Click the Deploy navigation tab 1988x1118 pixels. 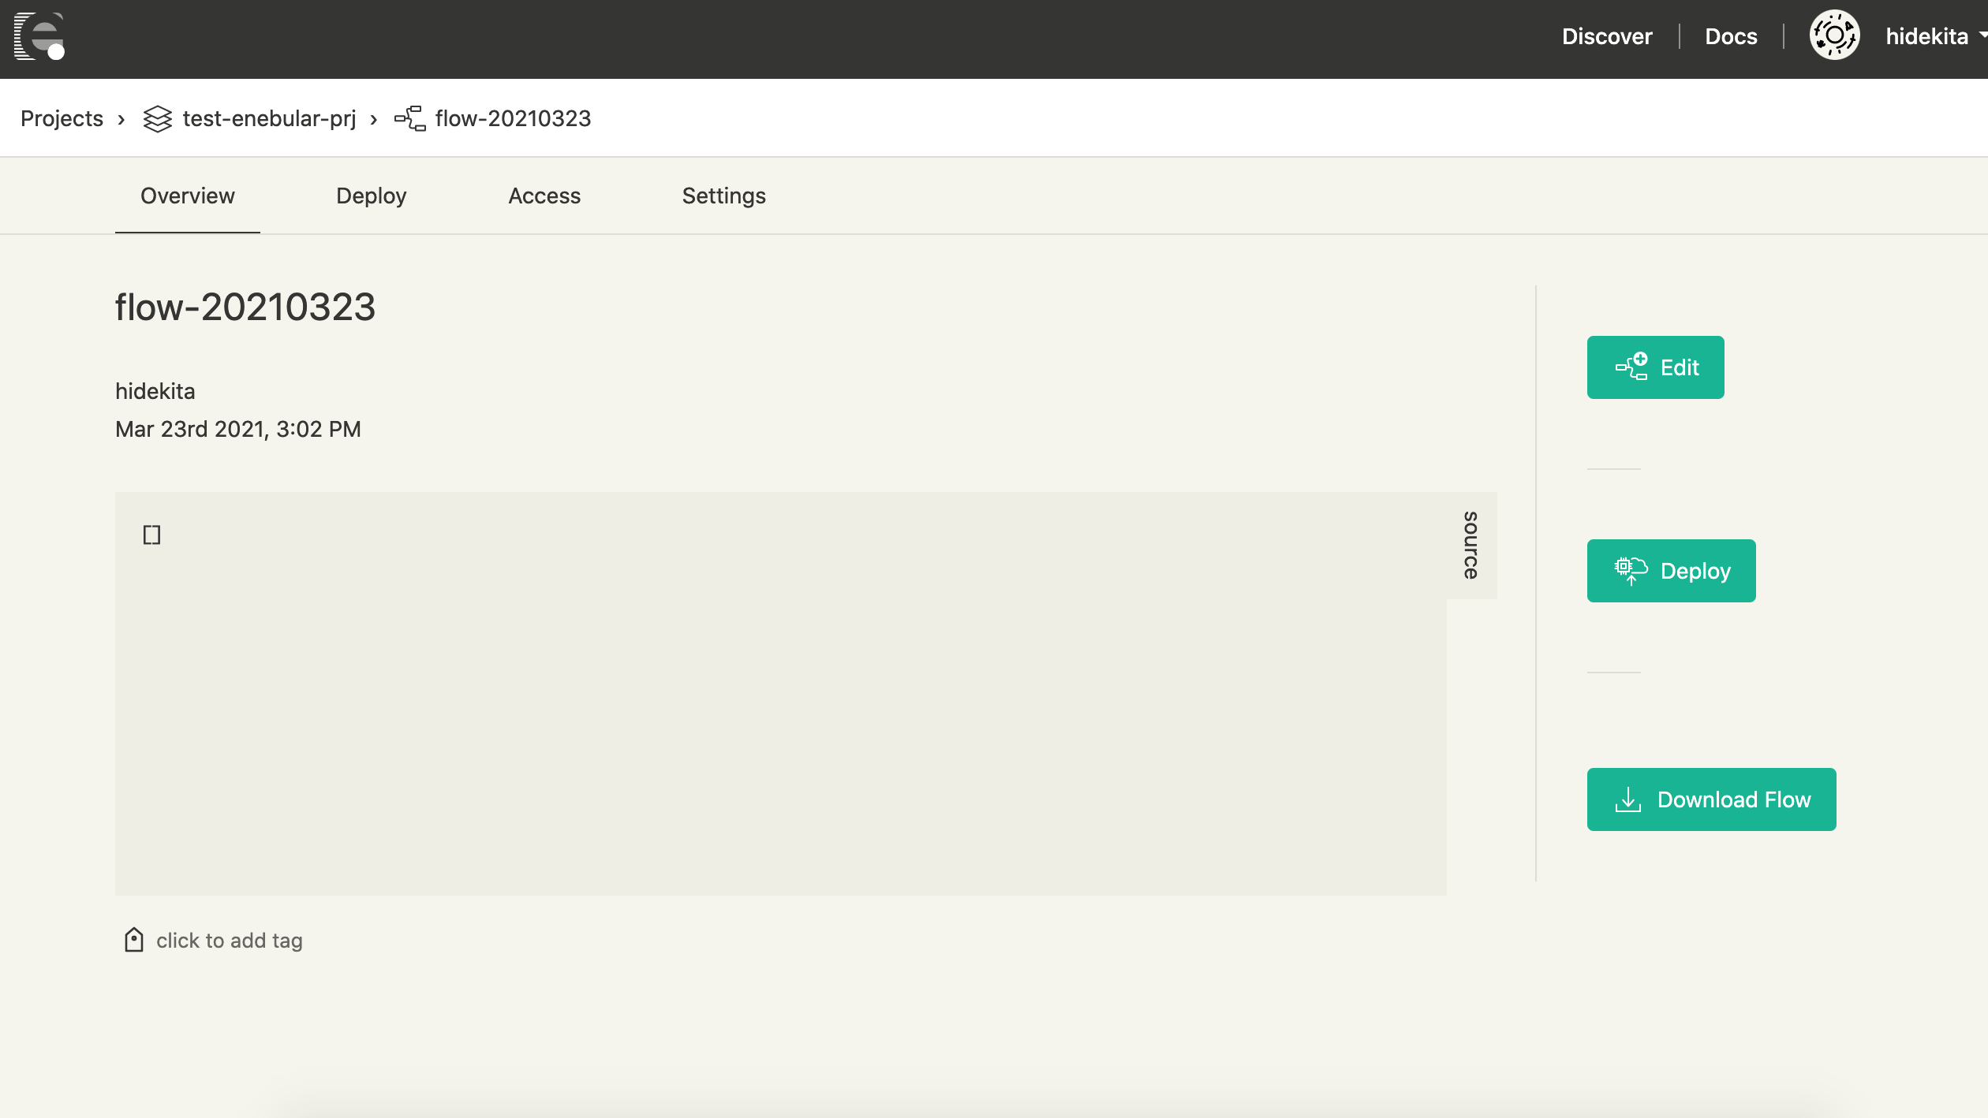click(x=372, y=196)
